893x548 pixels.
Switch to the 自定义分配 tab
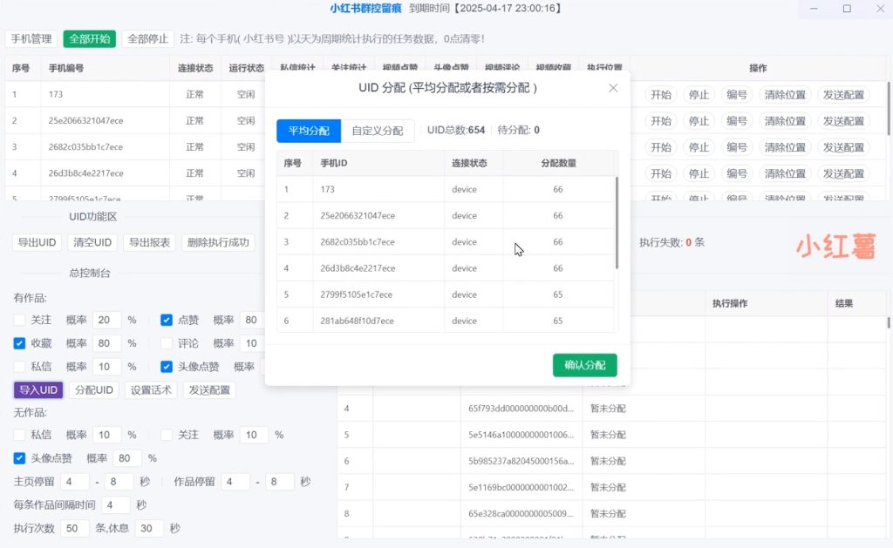[378, 131]
